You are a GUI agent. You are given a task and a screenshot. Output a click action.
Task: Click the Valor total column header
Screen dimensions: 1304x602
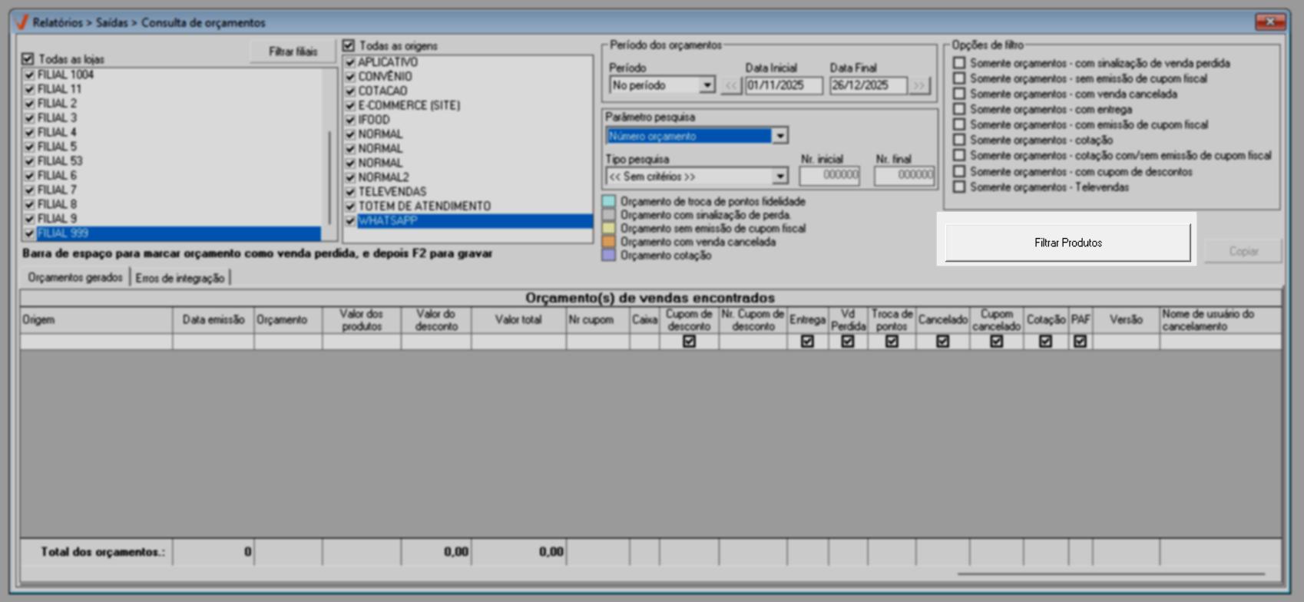[518, 320]
